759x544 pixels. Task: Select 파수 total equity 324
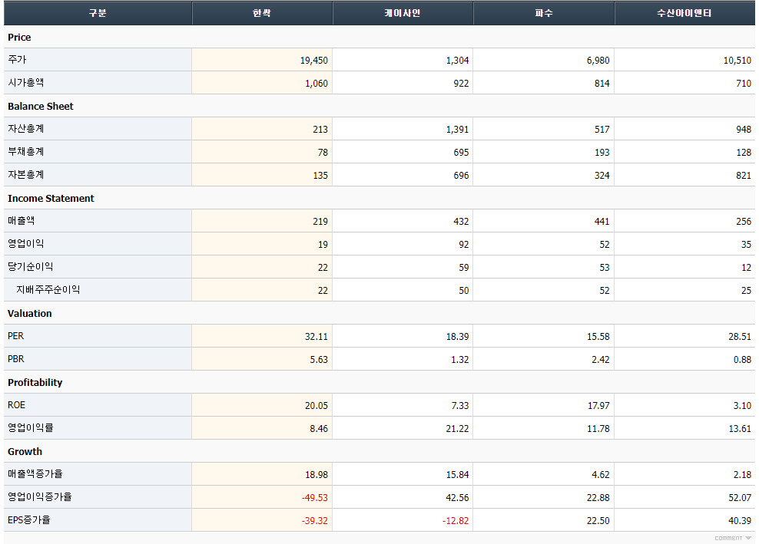602,176
